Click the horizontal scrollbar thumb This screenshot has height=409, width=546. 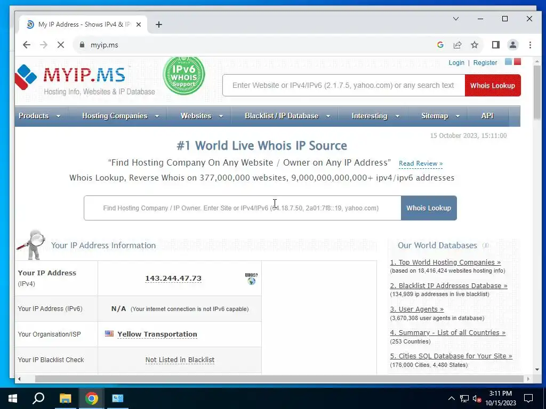click(x=279, y=379)
